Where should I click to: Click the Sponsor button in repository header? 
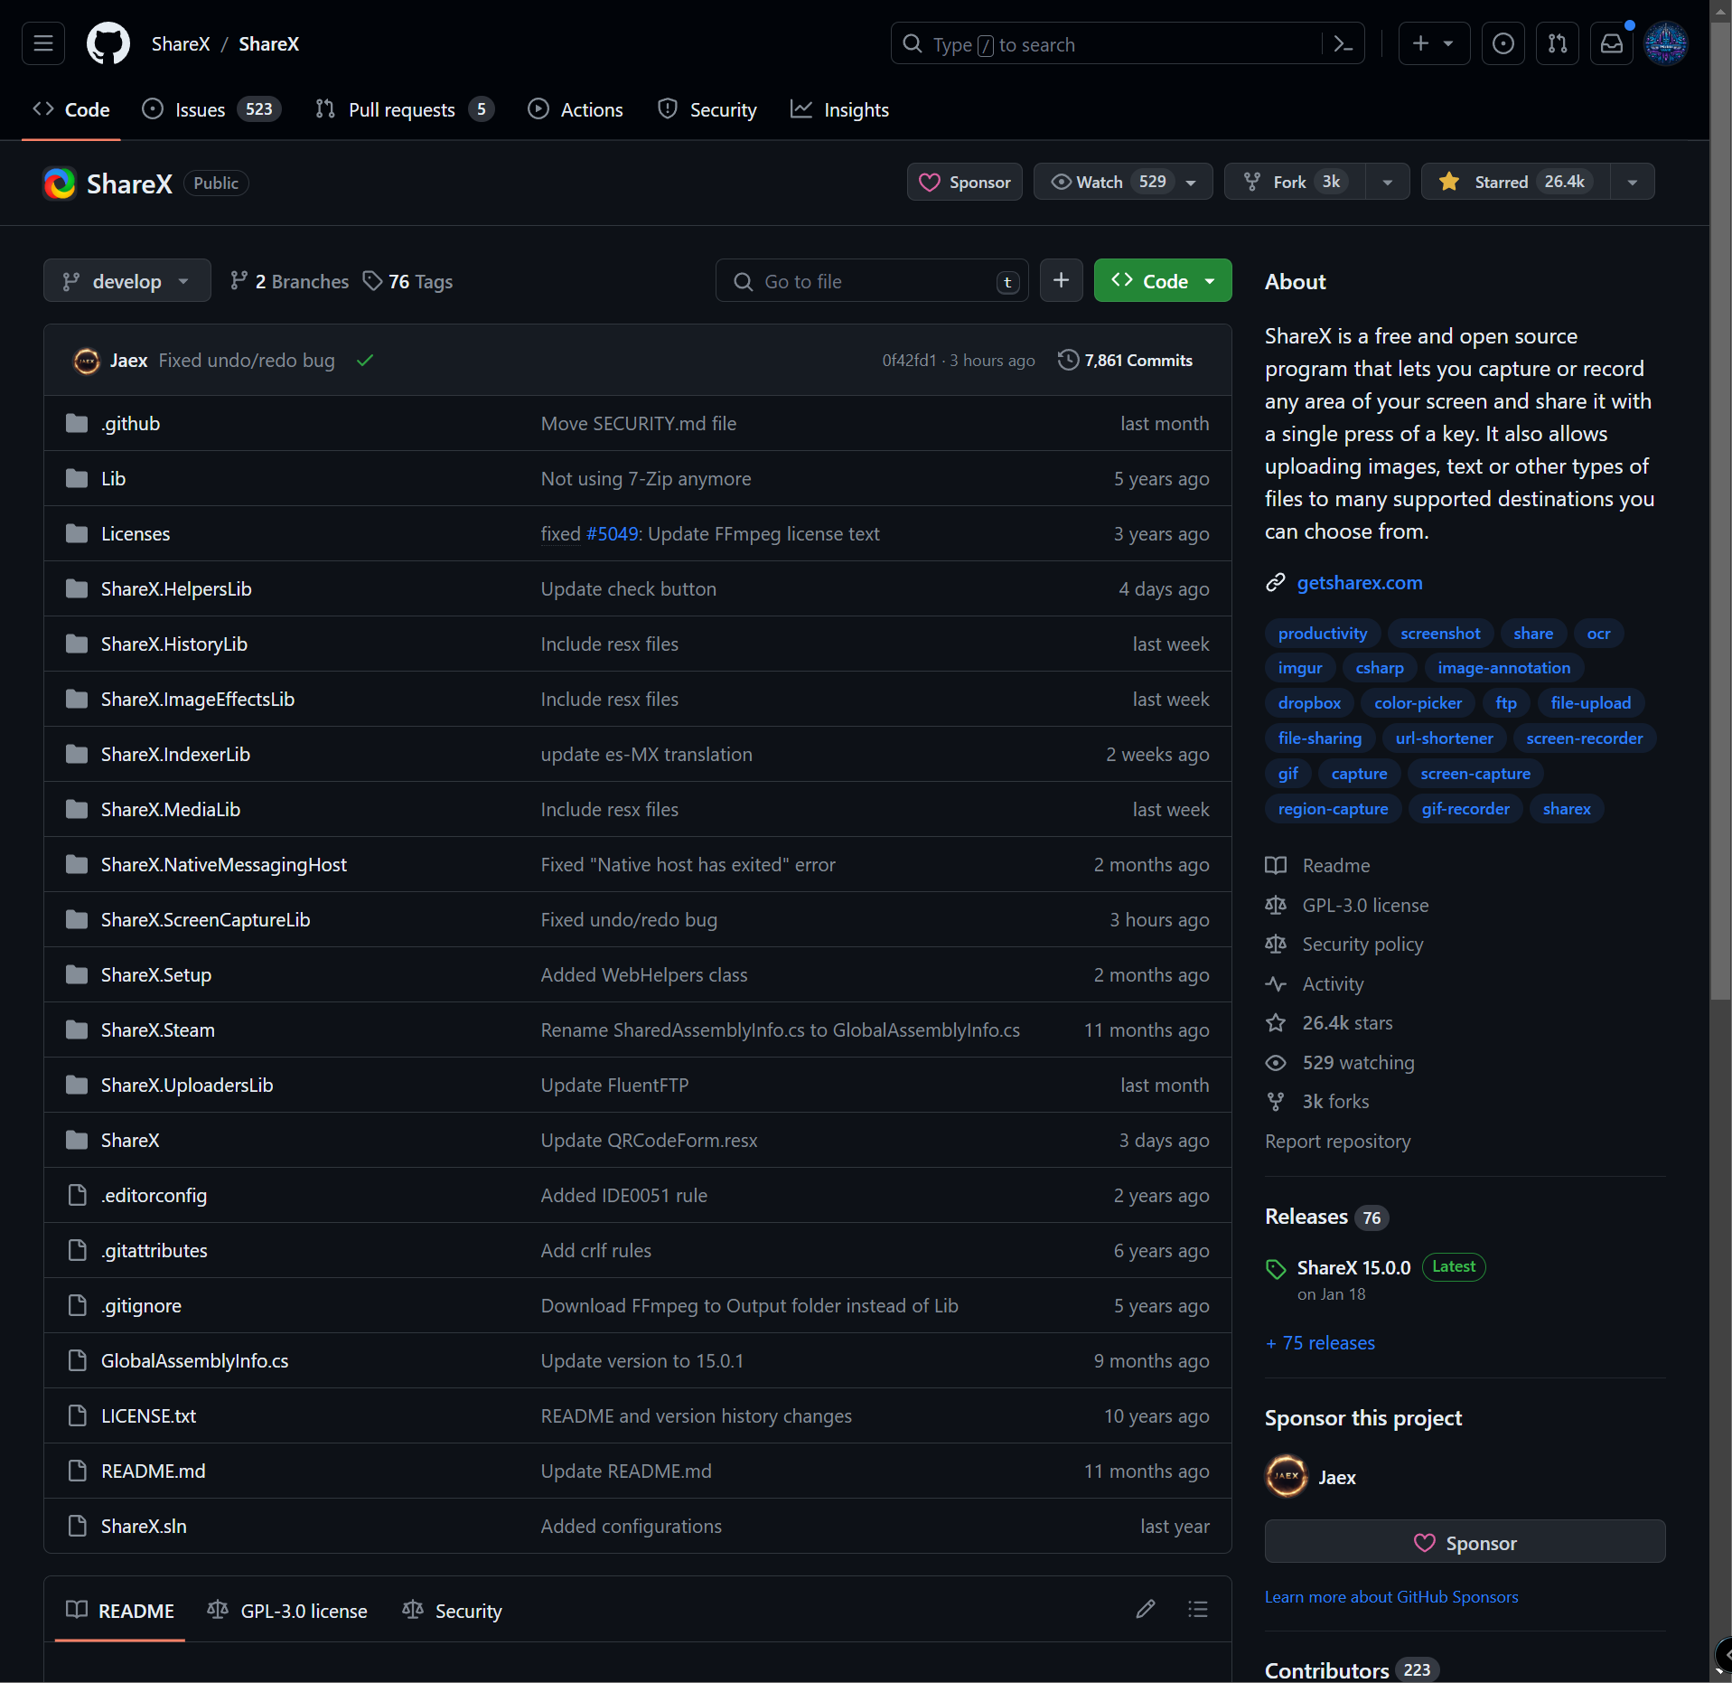964,182
